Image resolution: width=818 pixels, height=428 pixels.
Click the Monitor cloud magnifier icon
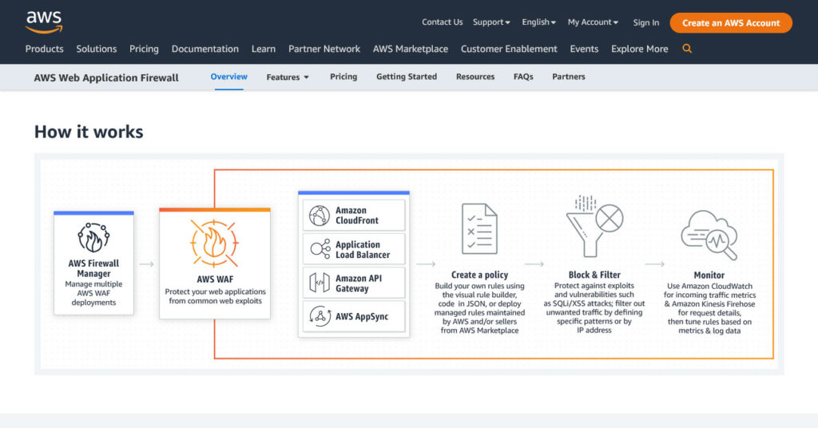pos(709,235)
